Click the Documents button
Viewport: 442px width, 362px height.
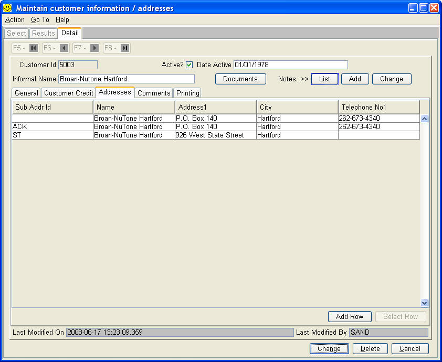pyautogui.click(x=240, y=79)
